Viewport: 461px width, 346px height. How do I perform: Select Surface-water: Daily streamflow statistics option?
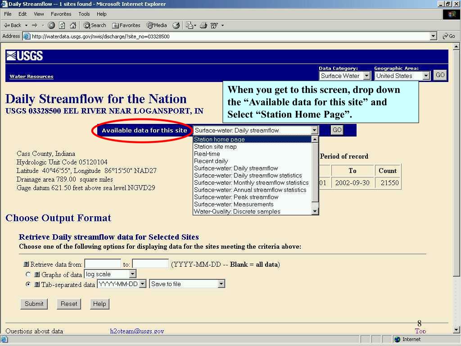coord(252,175)
